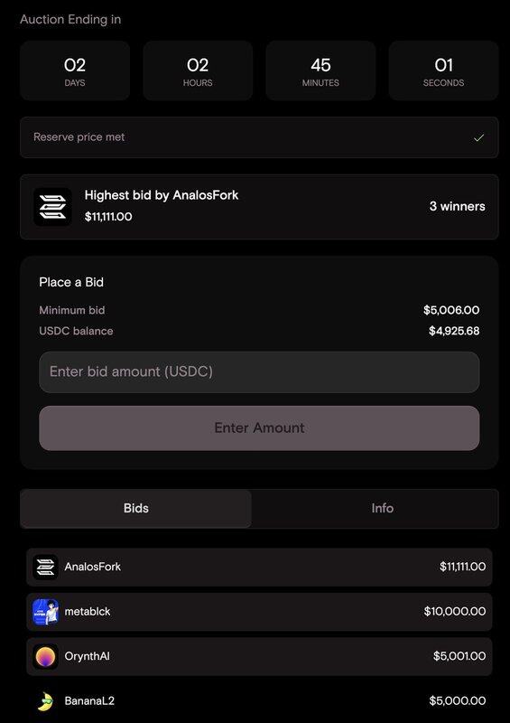Open OrynthAI's $5,001.00 bid row
Screen dimensions: 510x723
(x=259, y=656)
